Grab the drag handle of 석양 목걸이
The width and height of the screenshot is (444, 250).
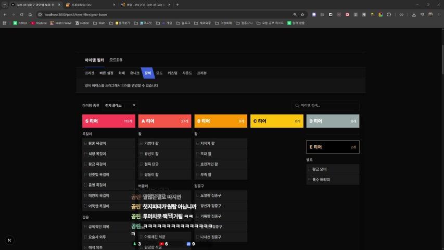point(85,154)
